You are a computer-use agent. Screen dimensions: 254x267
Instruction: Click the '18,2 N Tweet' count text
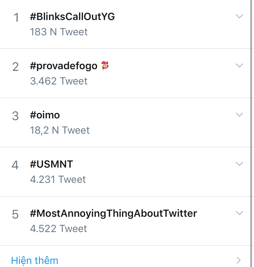point(60,130)
